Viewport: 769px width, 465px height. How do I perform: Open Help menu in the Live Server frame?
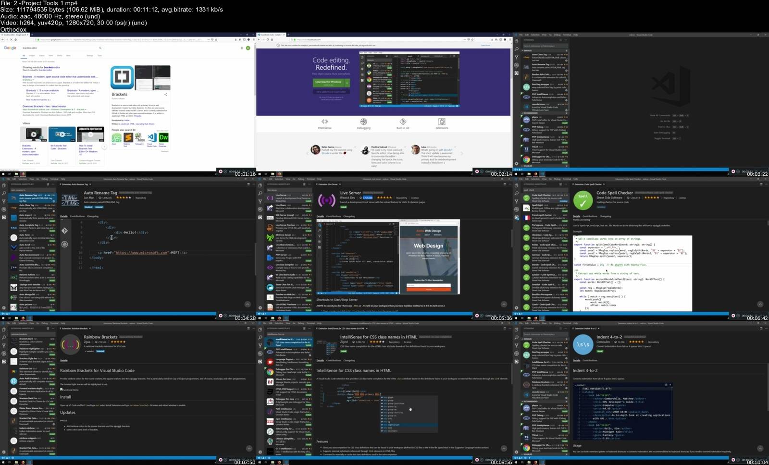click(319, 179)
